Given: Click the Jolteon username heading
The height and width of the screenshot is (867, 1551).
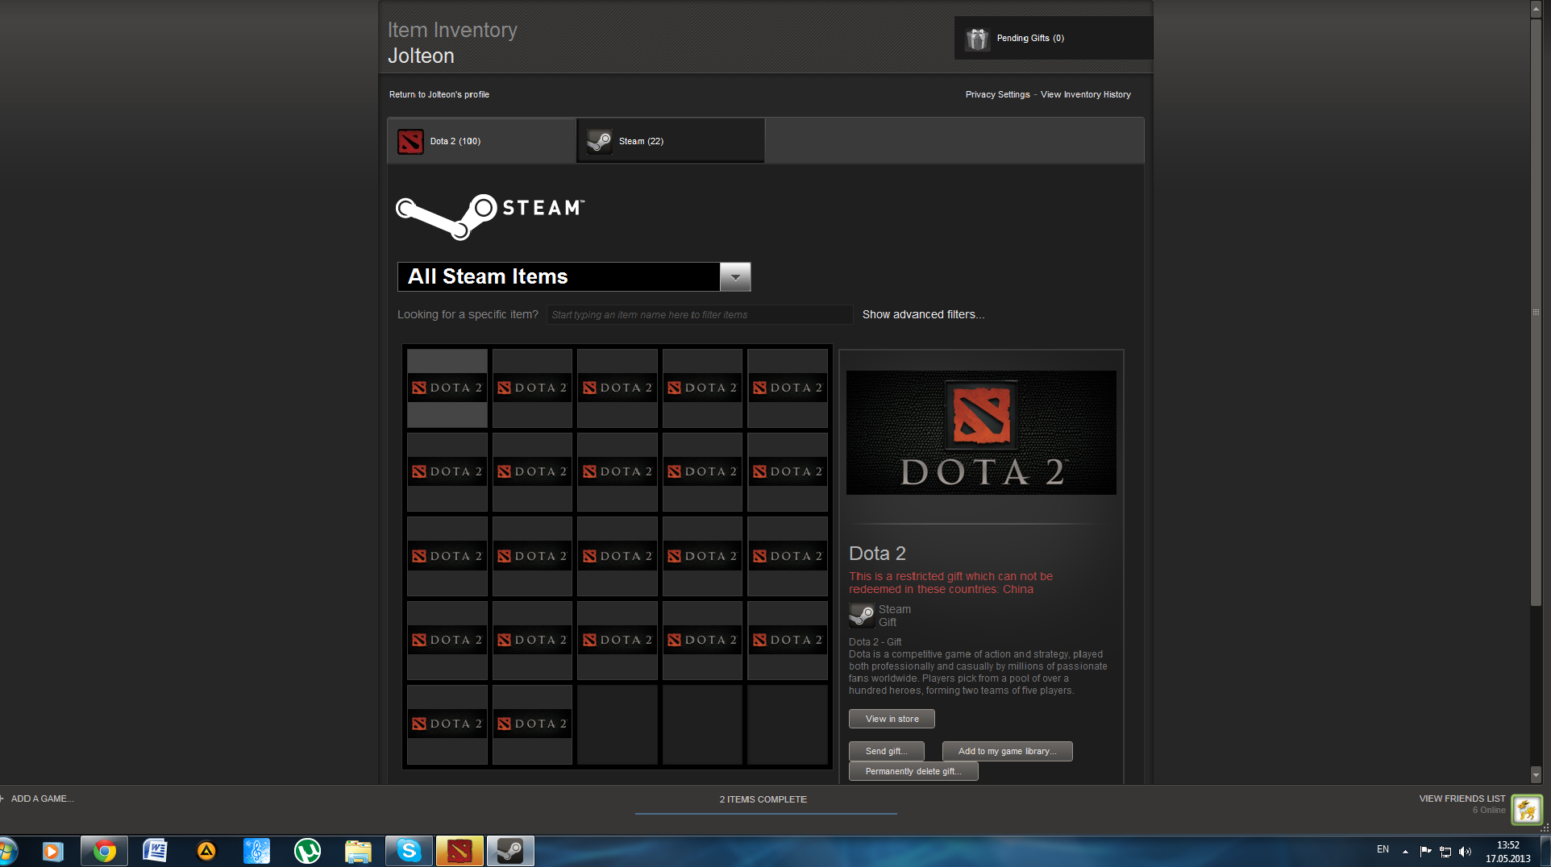Looking at the screenshot, I should click(x=421, y=56).
